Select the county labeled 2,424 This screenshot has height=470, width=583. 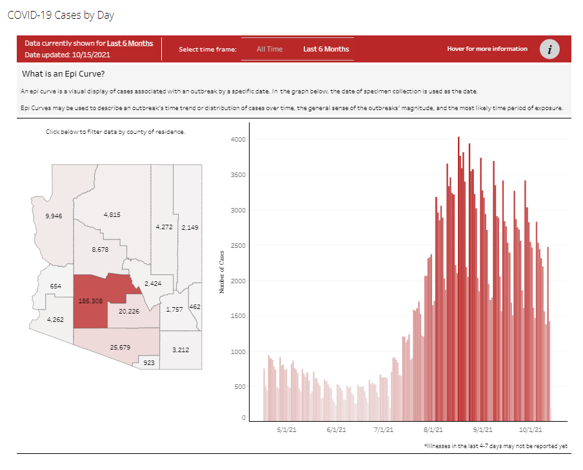[153, 283]
